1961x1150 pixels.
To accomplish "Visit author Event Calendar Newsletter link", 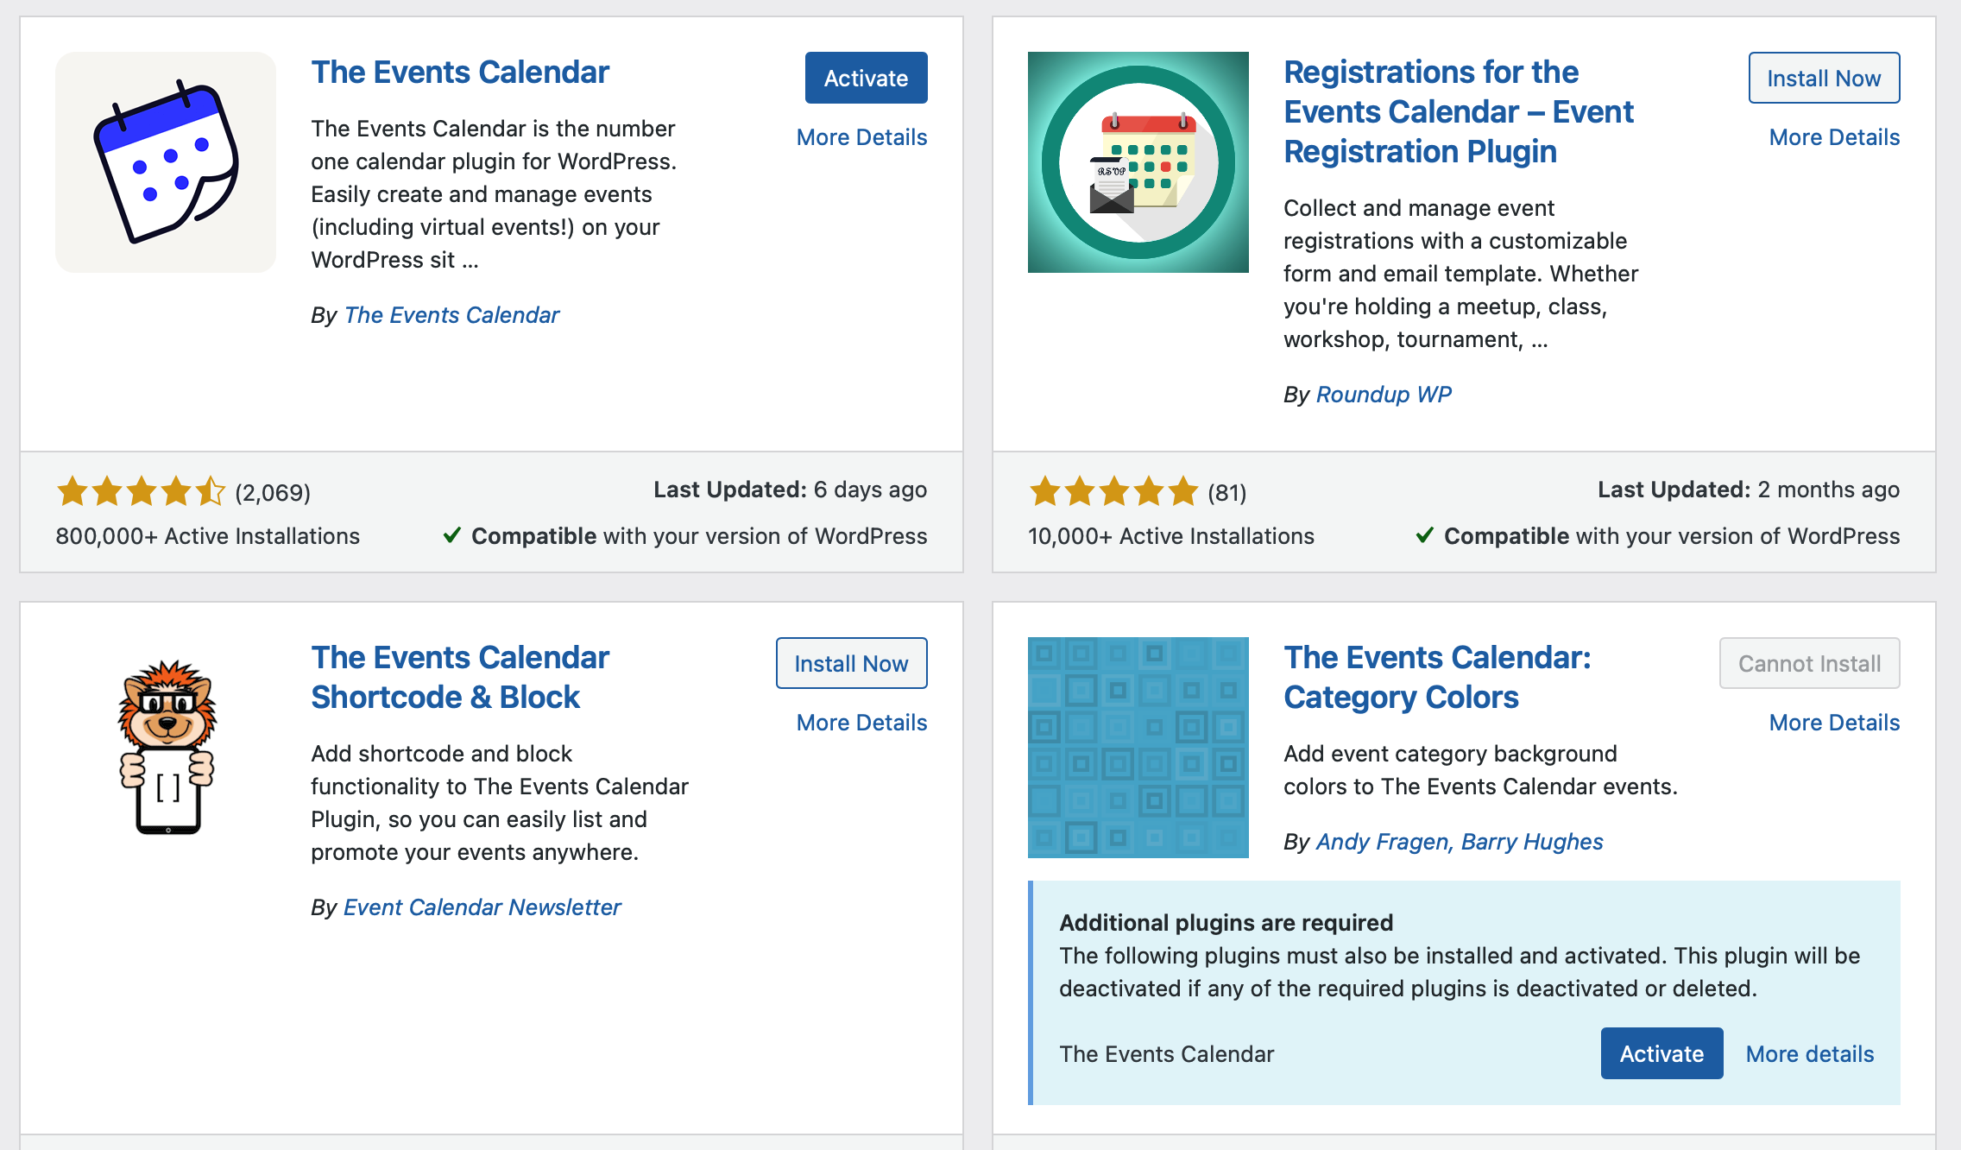I will coord(482,907).
